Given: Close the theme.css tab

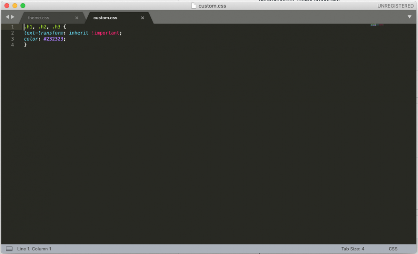Looking at the screenshot, I should pyautogui.click(x=77, y=18).
